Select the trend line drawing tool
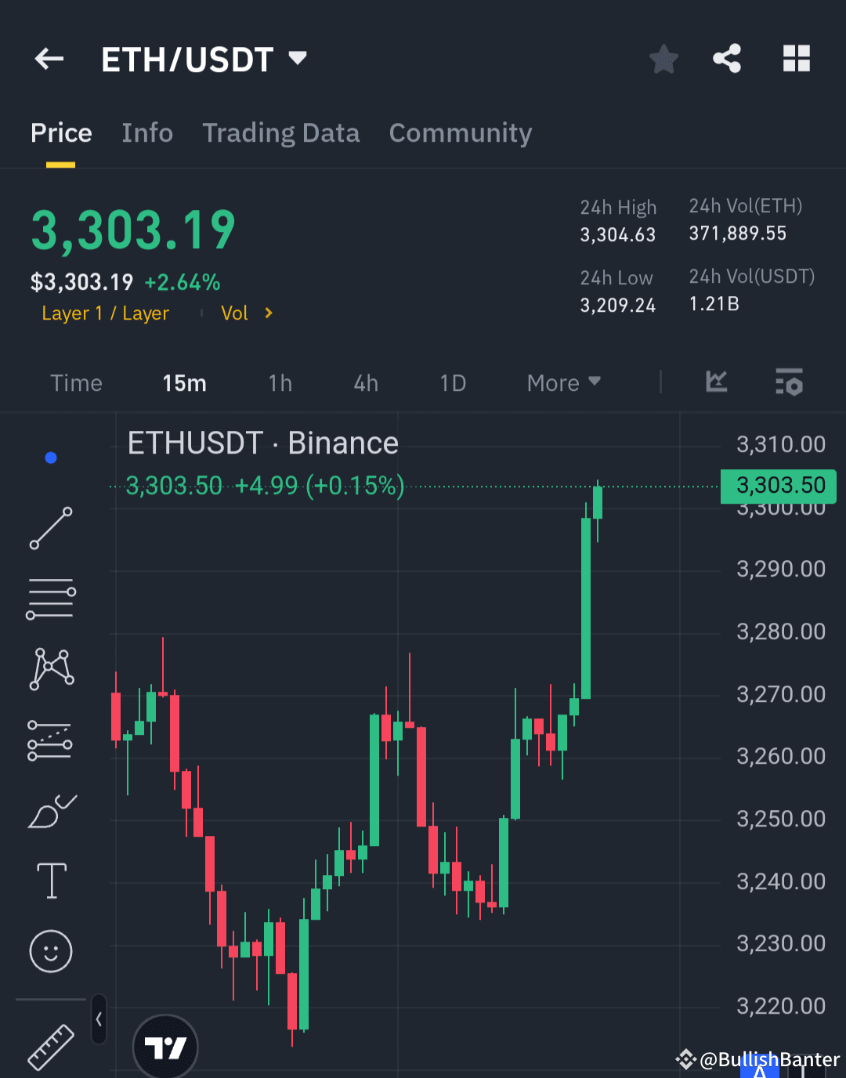This screenshot has height=1078, width=846. pyautogui.click(x=50, y=529)
